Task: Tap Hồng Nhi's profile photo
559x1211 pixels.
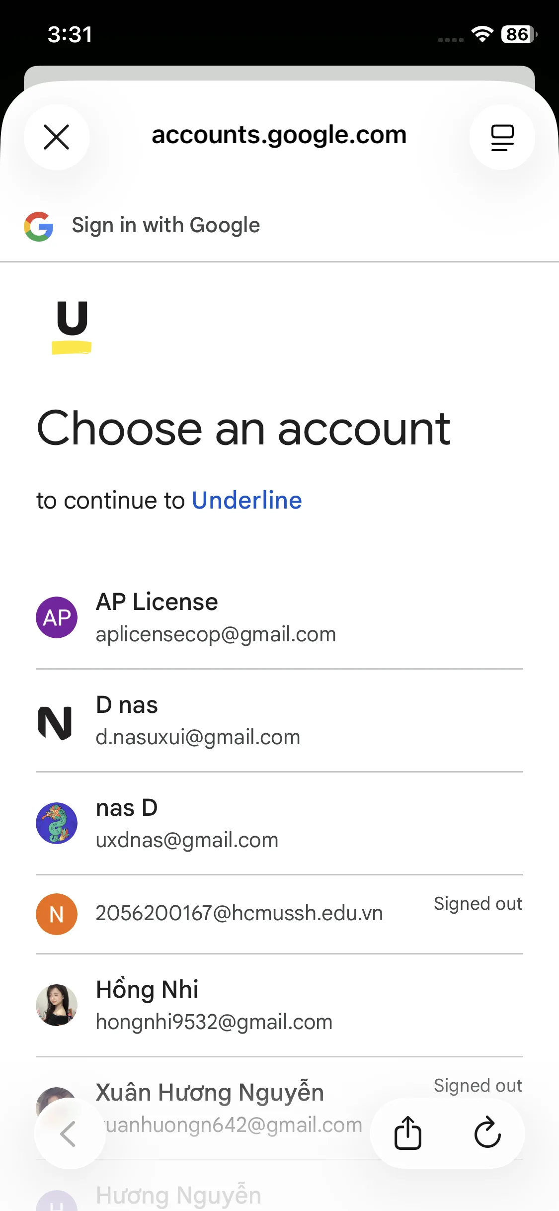Action: coord(57,1005)
